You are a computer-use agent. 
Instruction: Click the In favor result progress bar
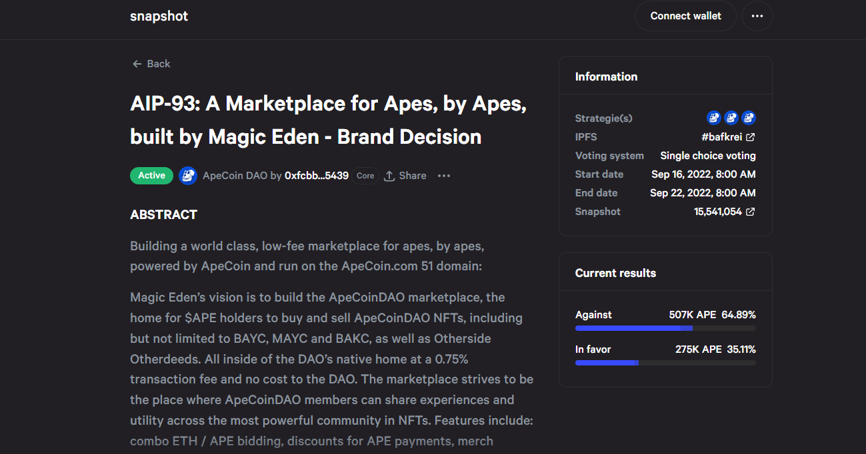(665, 363)
